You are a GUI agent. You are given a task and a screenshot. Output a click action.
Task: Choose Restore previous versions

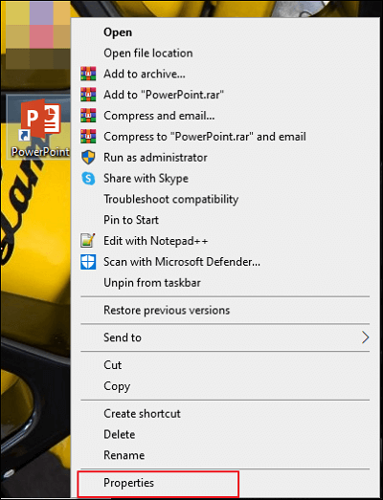(167, 311)
